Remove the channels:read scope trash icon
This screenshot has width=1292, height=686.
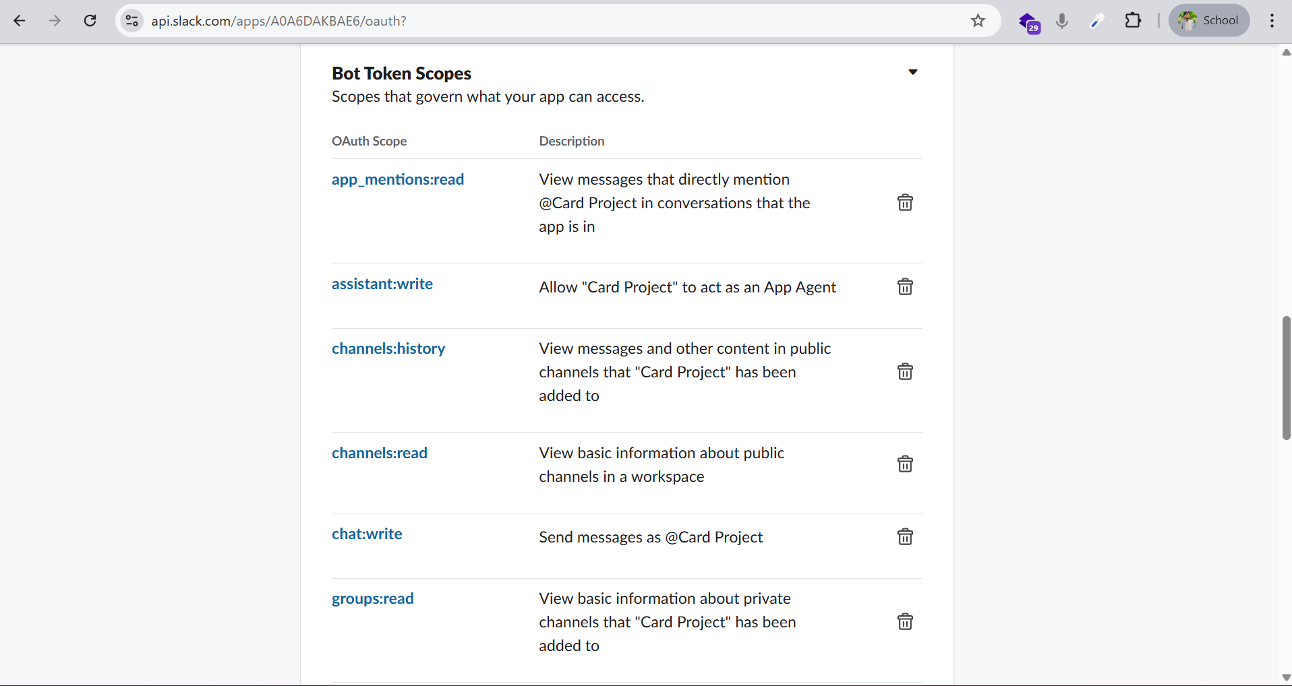click(905, 464)
